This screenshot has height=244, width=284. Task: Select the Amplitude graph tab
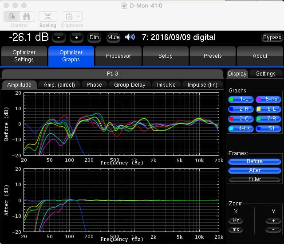(20, 85)
